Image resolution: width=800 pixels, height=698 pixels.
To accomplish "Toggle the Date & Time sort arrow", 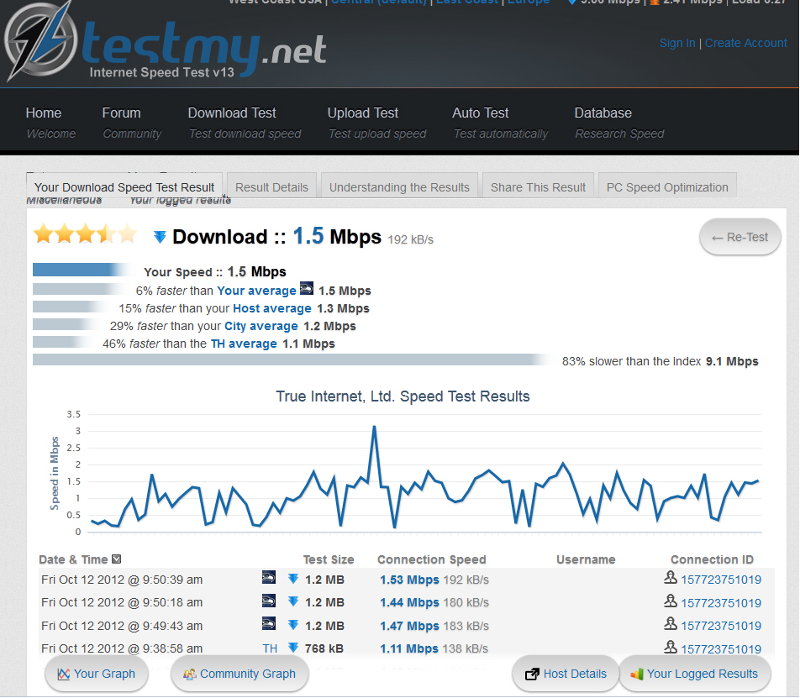I will pos(116,559).
